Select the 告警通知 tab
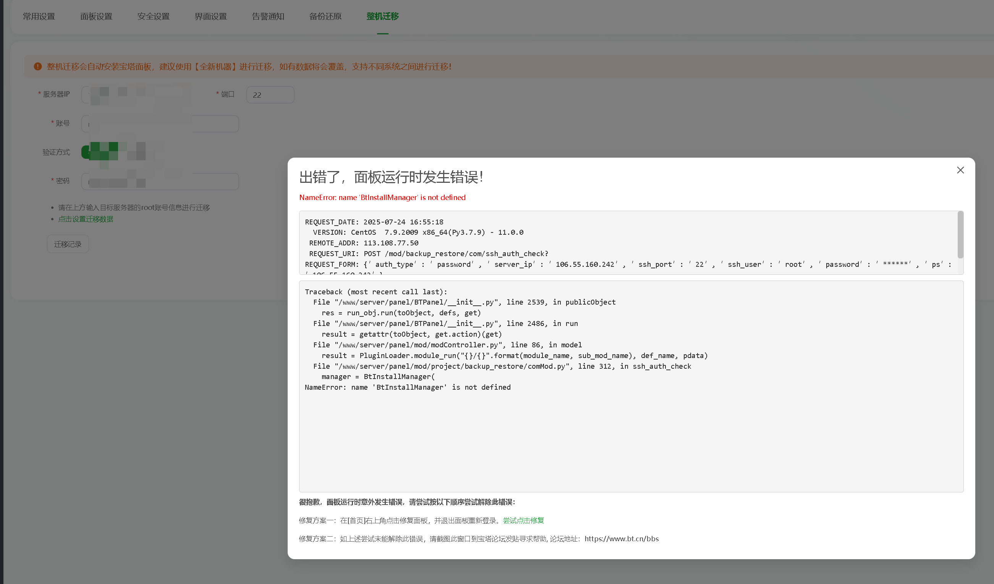The height and width of the screenshot is (584, 994). [x=268, y=16]
